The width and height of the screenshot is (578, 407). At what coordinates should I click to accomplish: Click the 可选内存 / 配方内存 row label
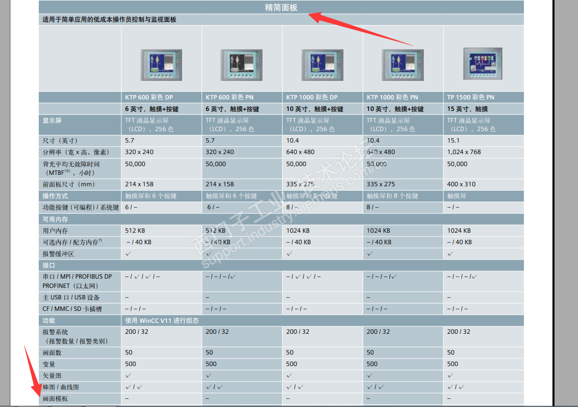(72, 242)
